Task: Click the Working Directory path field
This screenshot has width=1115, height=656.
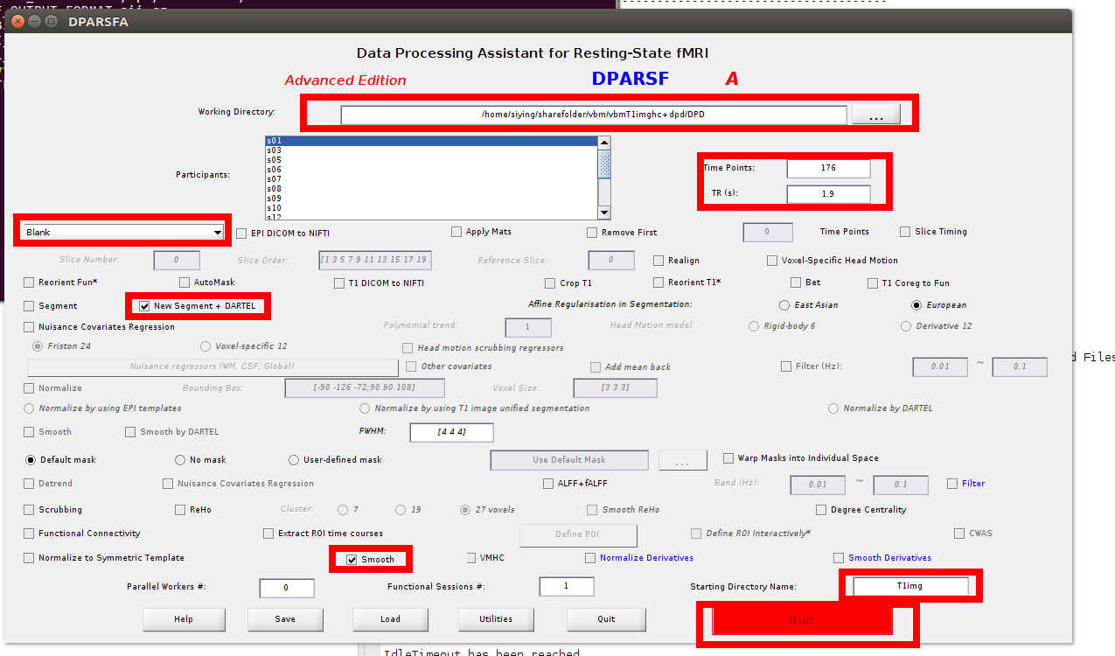Action: [x=594, y=115]
